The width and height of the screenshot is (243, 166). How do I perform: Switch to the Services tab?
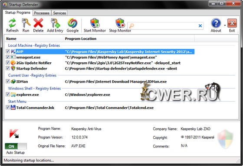pos(59,13)
